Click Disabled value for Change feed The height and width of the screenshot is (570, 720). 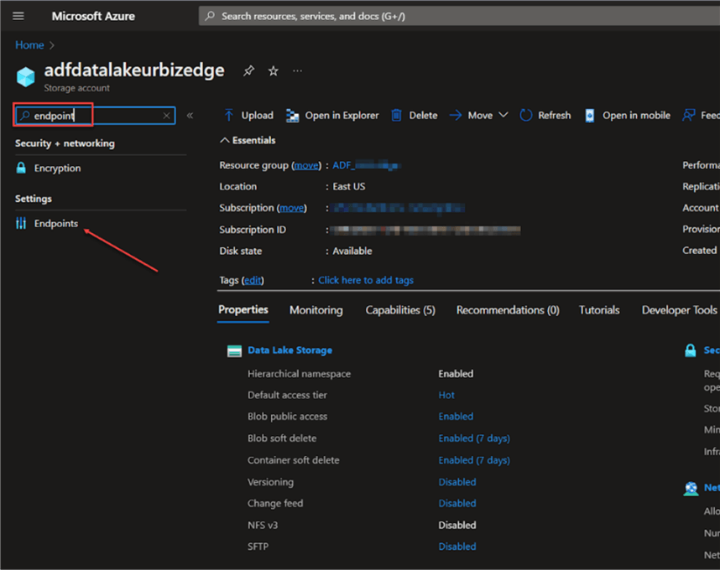(457, 504)
